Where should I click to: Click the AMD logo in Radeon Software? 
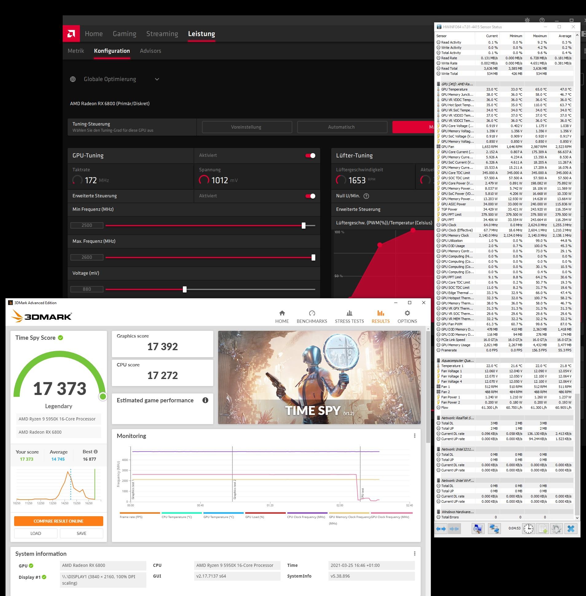(x=71, y=33)
